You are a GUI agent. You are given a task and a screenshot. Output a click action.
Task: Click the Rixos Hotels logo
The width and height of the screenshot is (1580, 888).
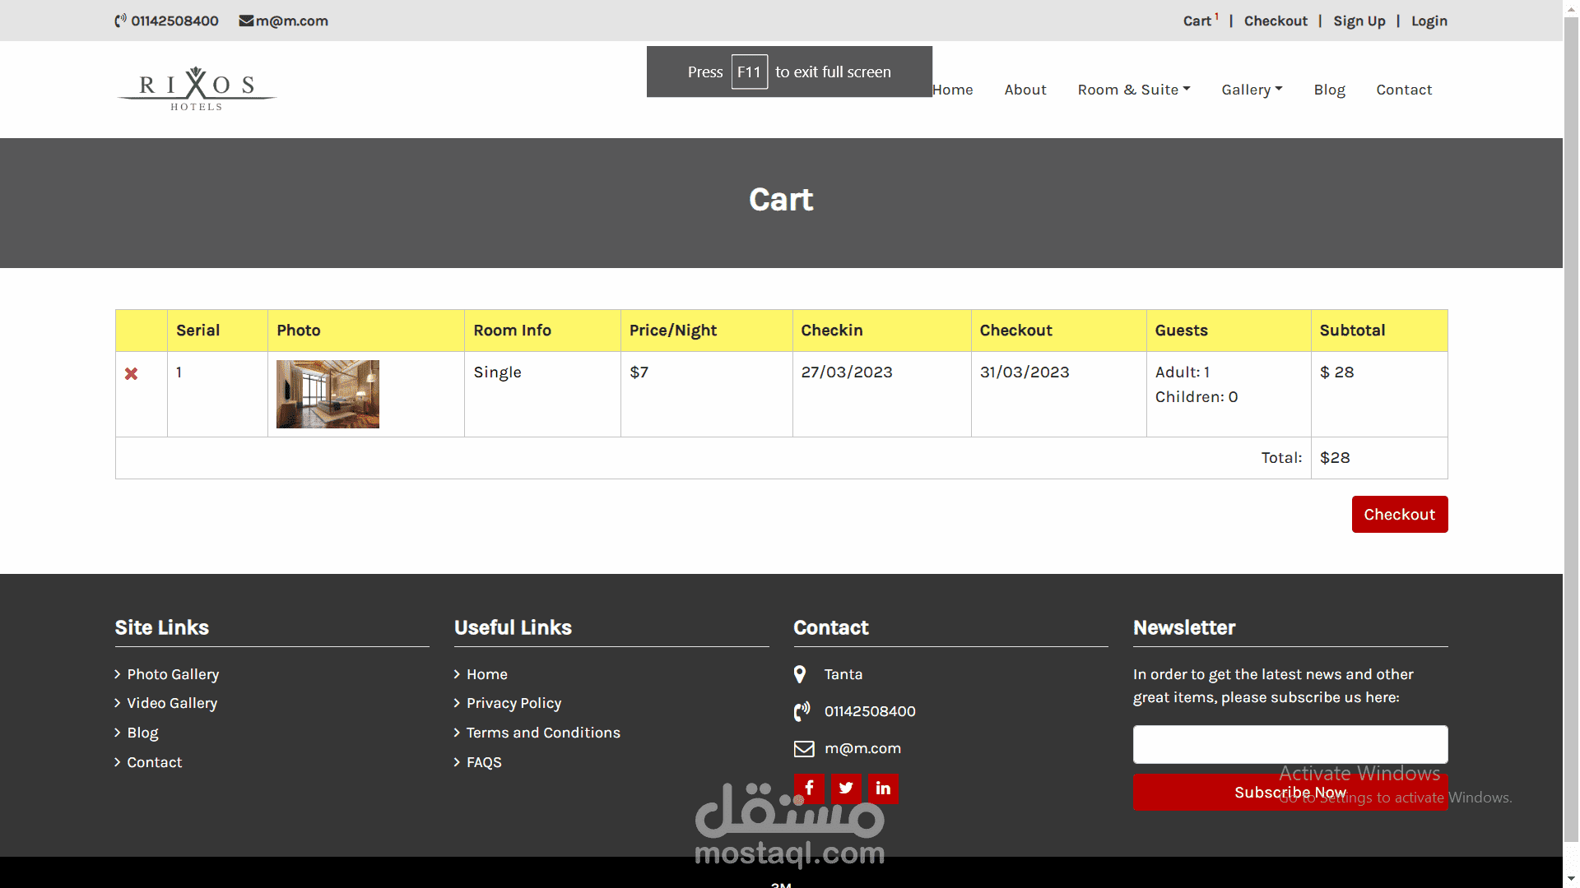[x=197, y=89]
